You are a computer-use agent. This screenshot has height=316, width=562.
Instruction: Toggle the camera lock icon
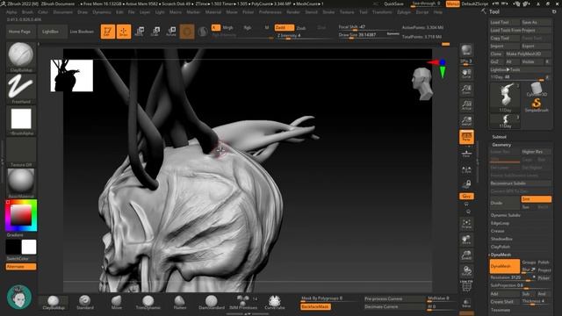point(466,184)
